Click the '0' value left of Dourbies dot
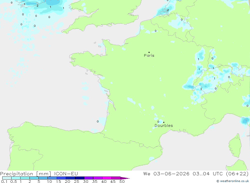 158,122
